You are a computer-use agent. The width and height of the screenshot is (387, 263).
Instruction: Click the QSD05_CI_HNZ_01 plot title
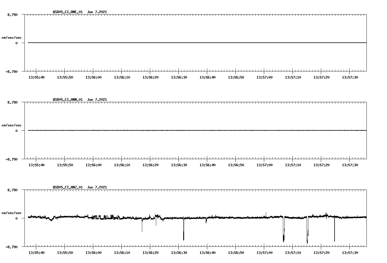(68, 187)
